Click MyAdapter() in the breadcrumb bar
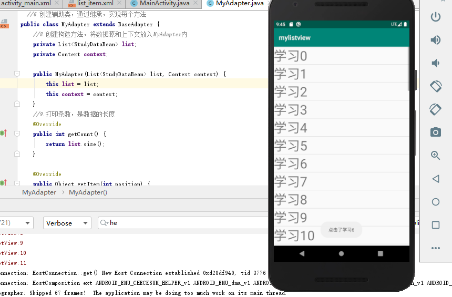This screenshot has height=297, width=452. click(88, 192)
